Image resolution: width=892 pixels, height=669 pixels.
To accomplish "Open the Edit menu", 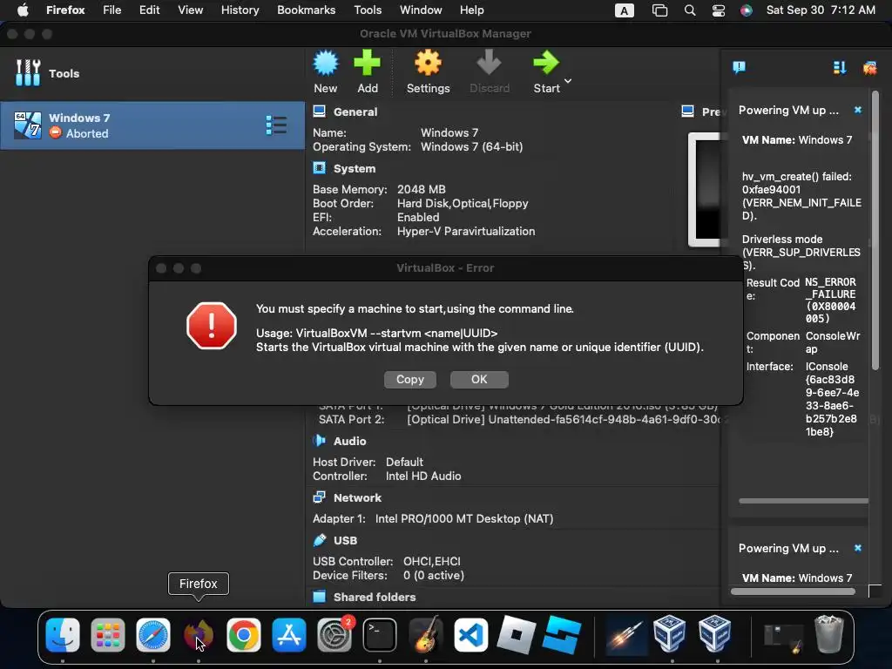I will (149, 10).
